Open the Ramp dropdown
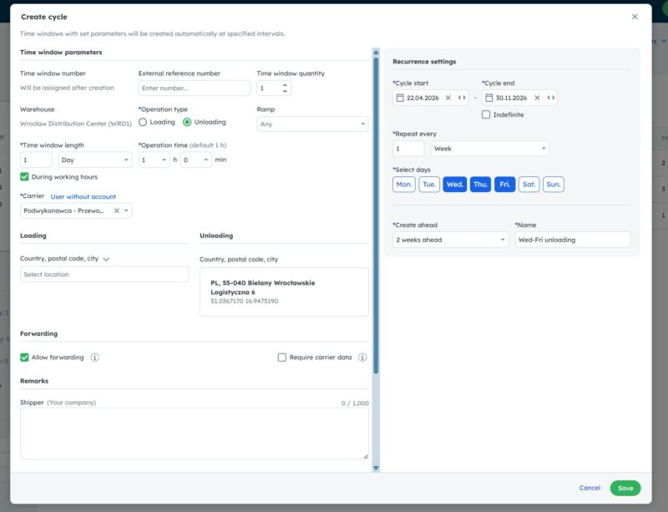 [x=312, y=124]
